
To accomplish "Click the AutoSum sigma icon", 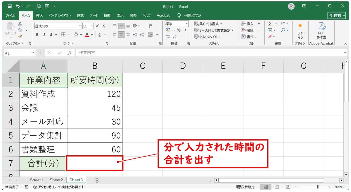I will click(270, 24).
